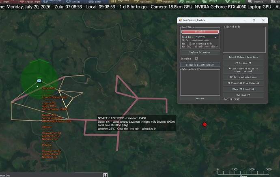Click the Combat Stance: Hold text
The height and width of the screenshot is (177, 280).
click(x=54, y=97)
